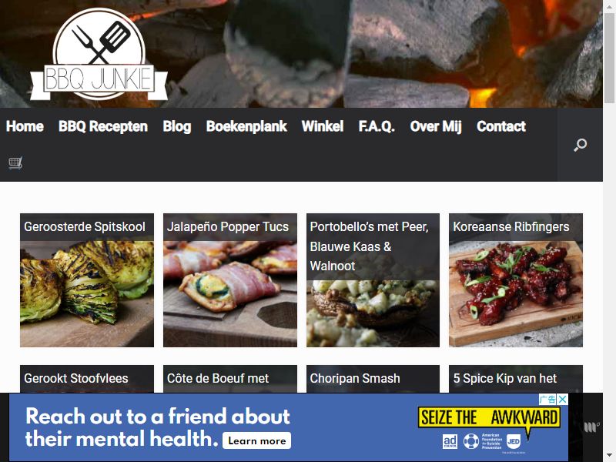Open the Geroosterde Spitskool recipe thumbnail
The height and width of the screenshot is (462, 616).
tap(87, 280)
